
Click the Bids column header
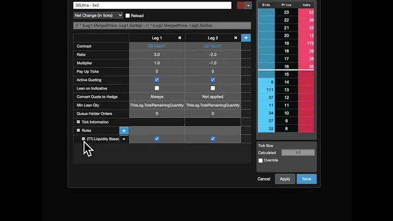[x=266, y=5]
